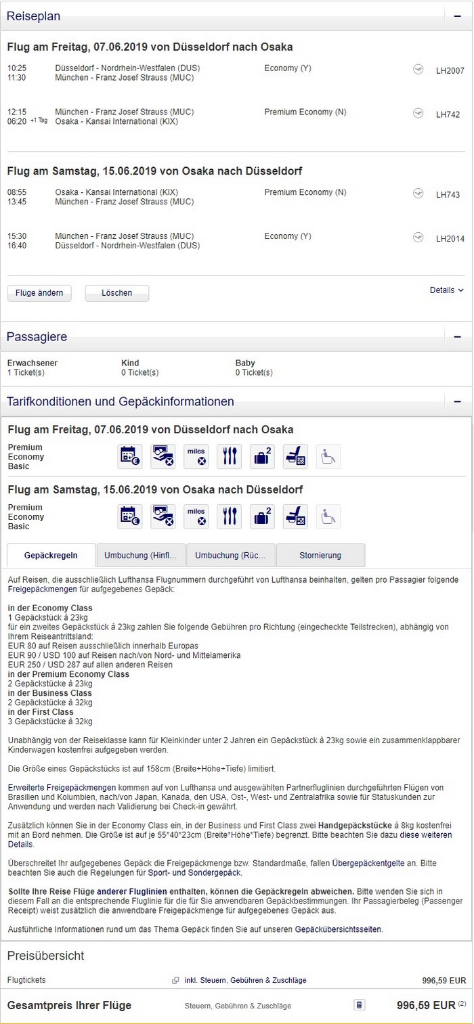This screenshot has height=1024, width=474.
Task: Select the Gepäckregeln tab
Action: [x=51, y=556]
